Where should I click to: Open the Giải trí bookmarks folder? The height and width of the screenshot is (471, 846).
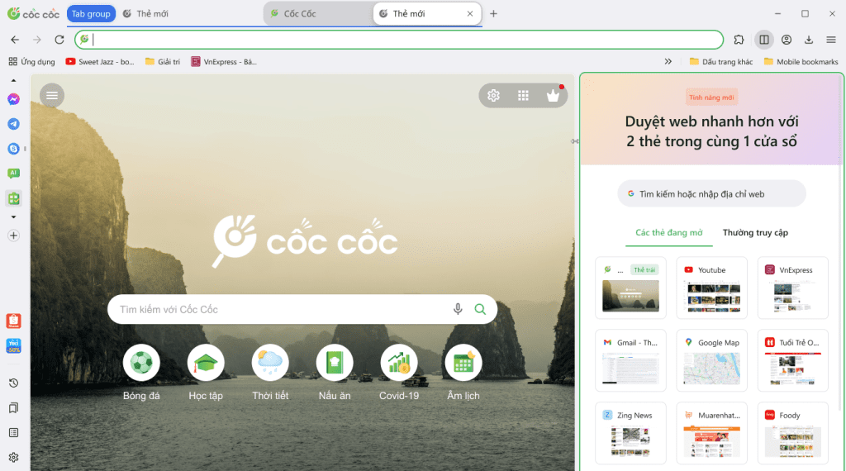[163, 61]
